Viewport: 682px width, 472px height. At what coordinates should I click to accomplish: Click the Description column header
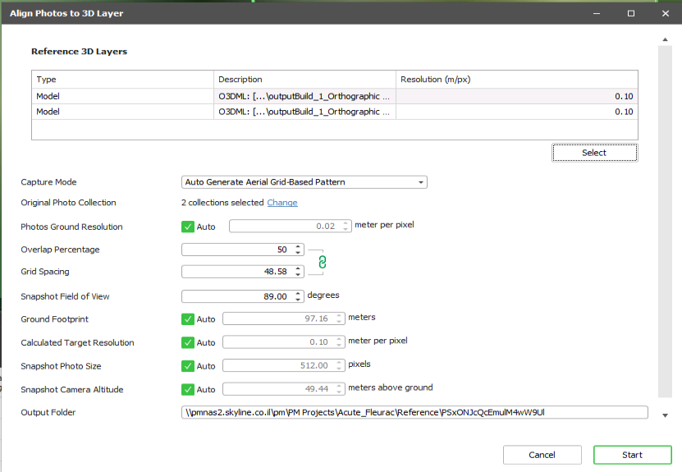click(x=304, y=80)
